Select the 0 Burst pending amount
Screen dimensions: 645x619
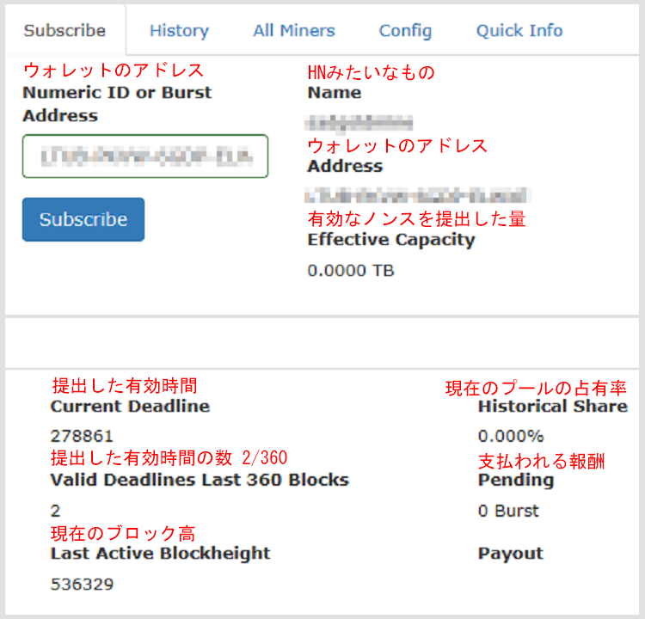(x=508, y=511)
